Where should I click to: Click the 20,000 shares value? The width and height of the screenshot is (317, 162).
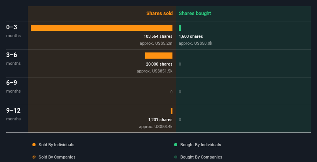point(159,64)
